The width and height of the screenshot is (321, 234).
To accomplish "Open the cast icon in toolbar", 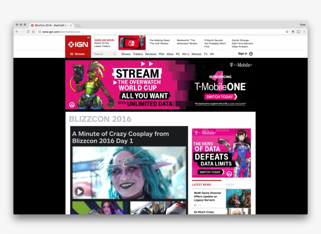I will pos(298,32).
